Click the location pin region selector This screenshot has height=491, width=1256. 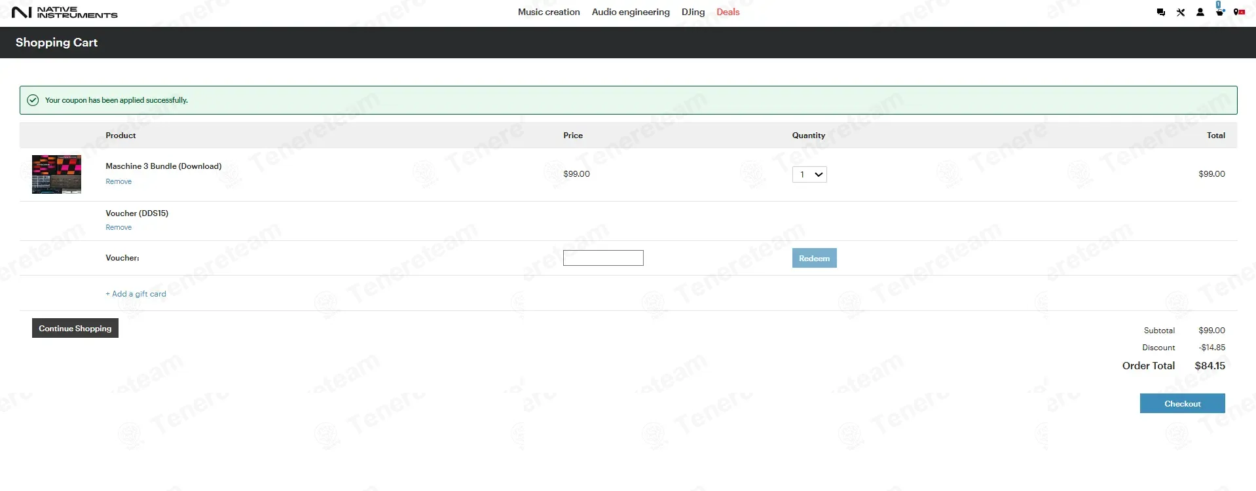(1238, 12)
